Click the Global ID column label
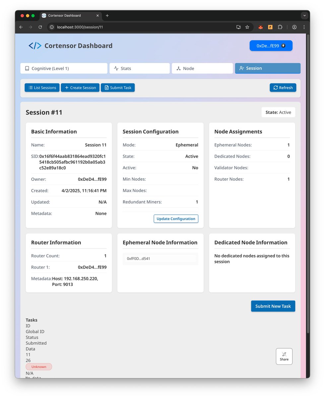The image size is (325, 398). tap(35, 332)
